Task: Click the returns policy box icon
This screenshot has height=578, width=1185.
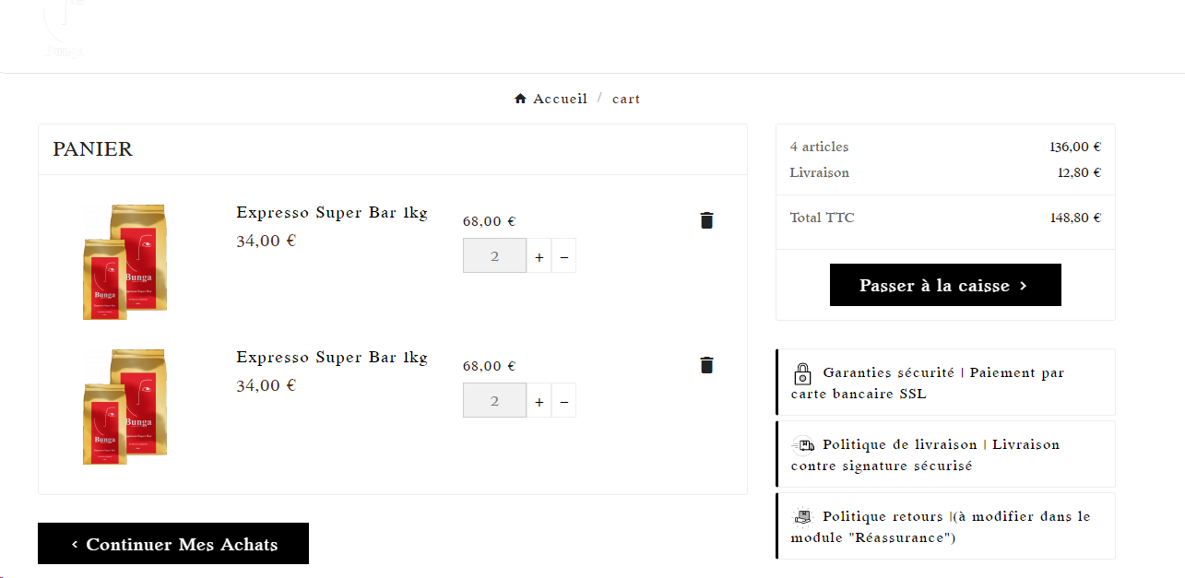Action: [x=802, y=517]
